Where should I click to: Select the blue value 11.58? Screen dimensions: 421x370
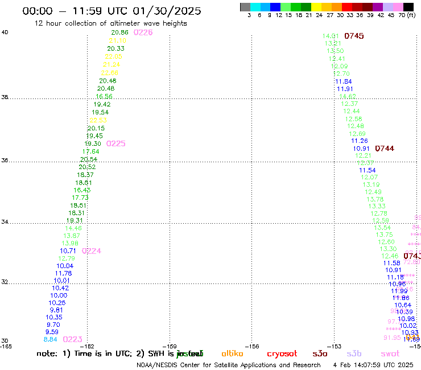click(392, 264)
